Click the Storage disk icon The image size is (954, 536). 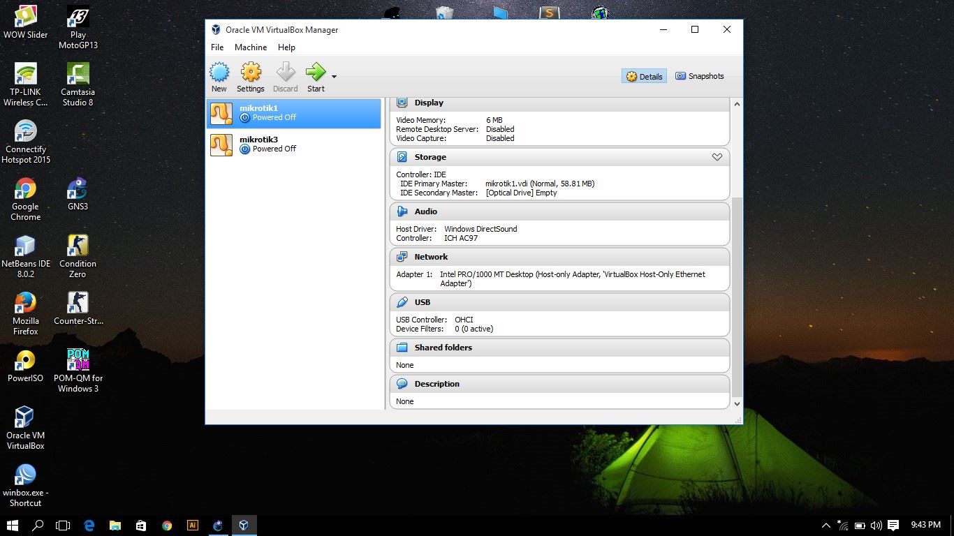point(402,157)
